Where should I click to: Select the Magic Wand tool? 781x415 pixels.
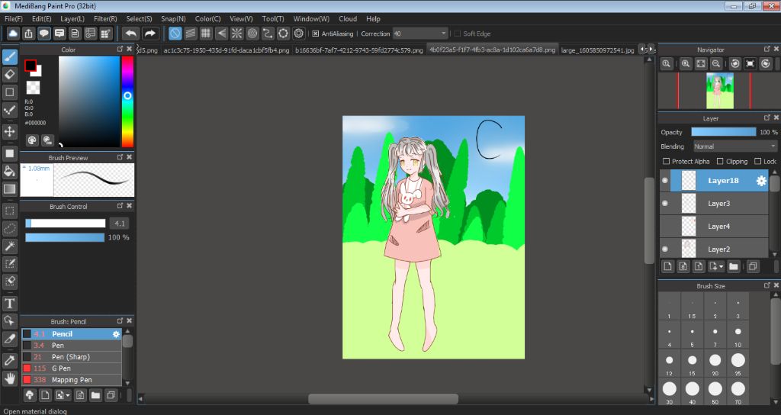(10, 246)
